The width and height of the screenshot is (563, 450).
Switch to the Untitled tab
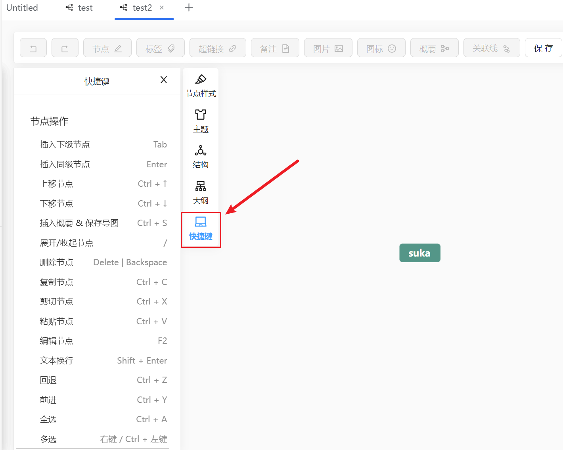22,8
